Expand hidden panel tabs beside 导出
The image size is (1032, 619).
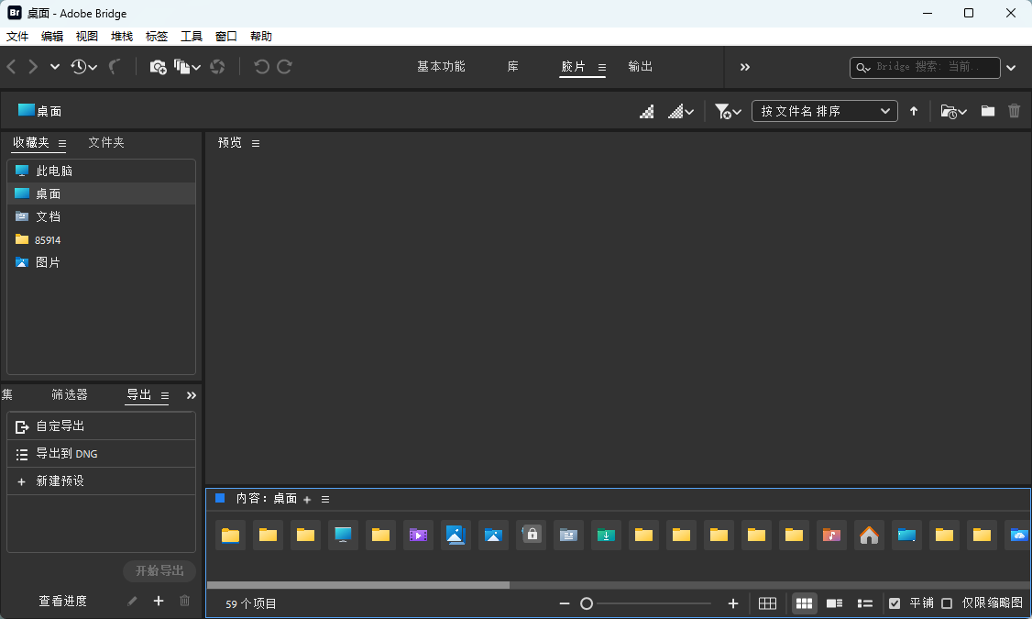point(192,395)
